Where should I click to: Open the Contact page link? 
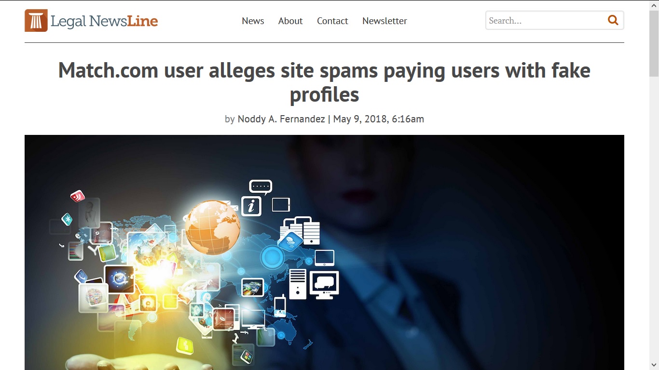332,21
